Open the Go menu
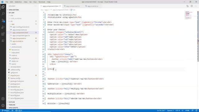Screen dimensions: 199x112 pos(30,2)
